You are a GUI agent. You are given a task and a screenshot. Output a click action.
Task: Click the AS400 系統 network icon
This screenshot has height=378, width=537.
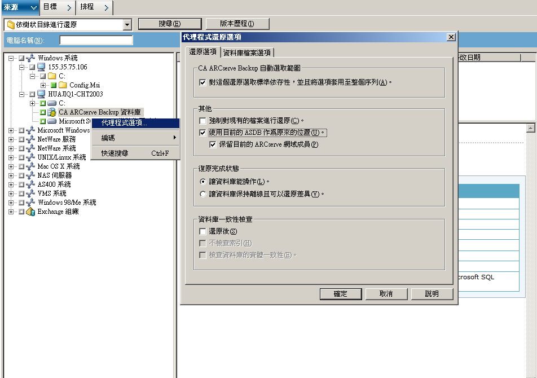pos(30,184)
